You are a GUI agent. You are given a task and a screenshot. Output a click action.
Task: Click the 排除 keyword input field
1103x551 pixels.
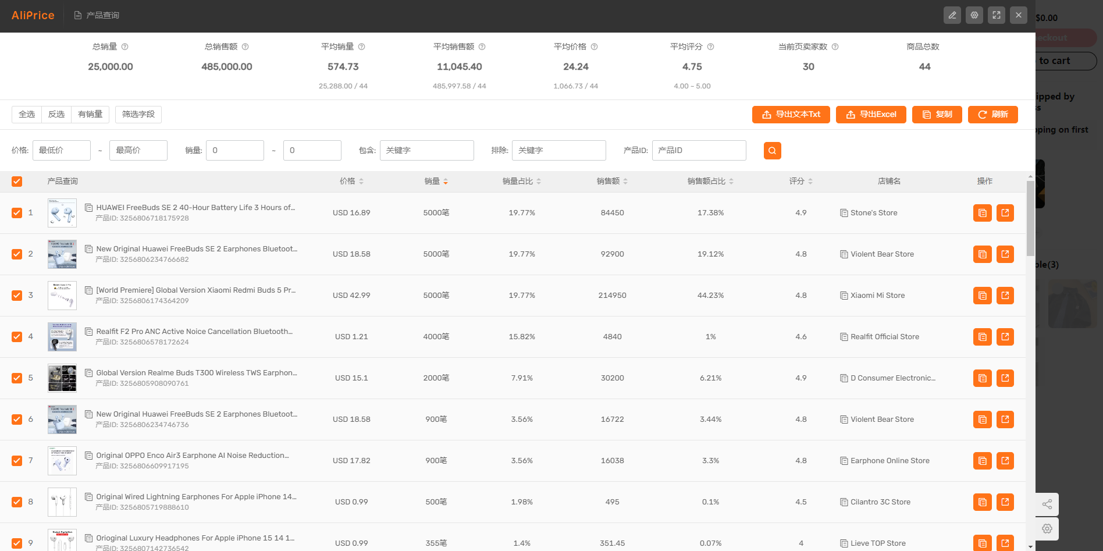coord(559,151)
